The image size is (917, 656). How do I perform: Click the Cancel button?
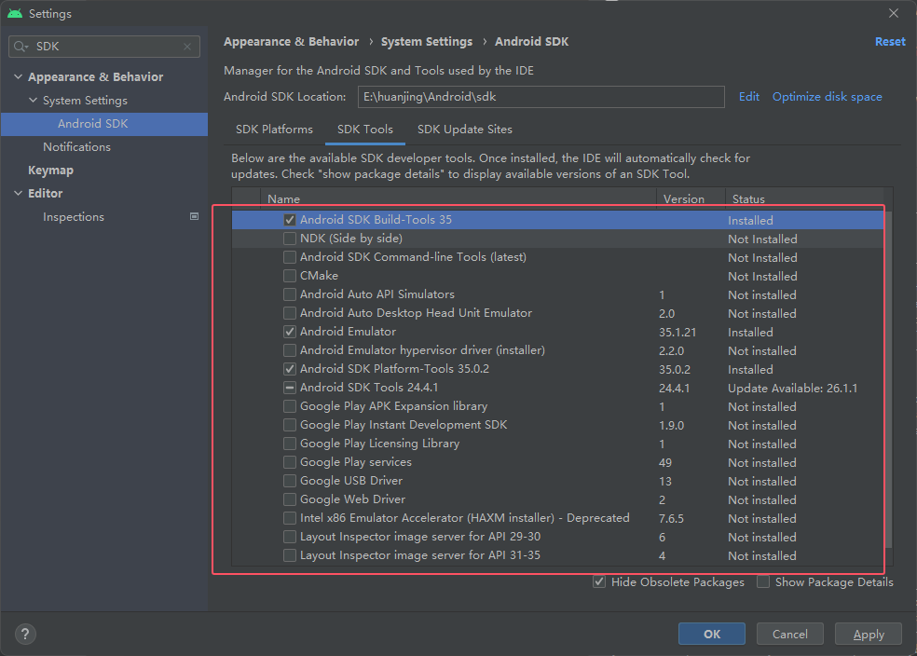point(790,634)
